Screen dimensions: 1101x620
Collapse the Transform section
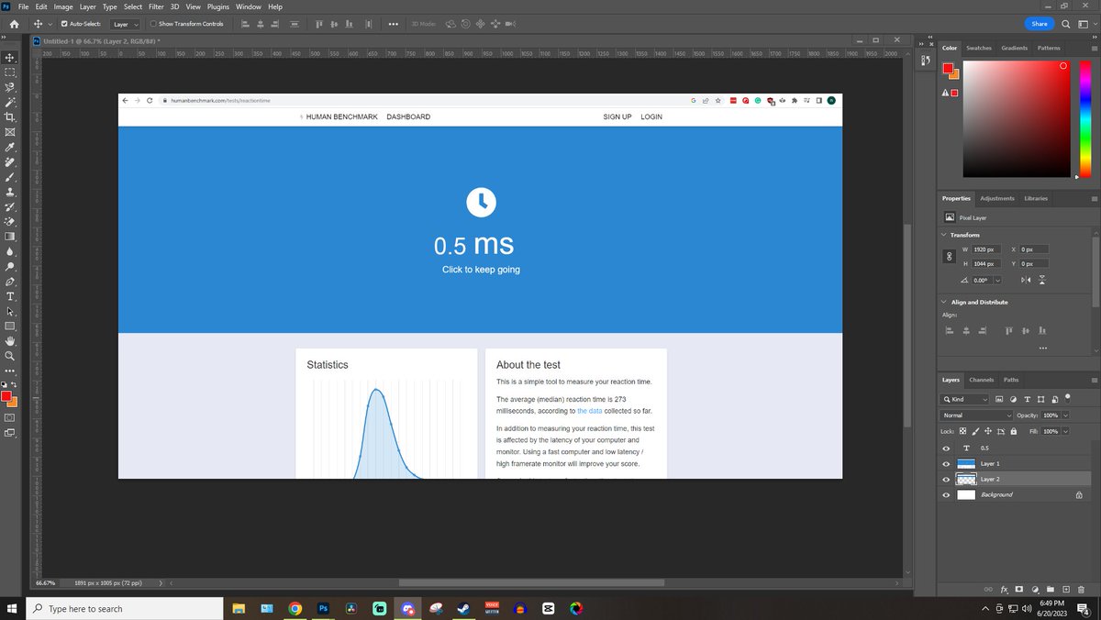pyautogui.click(x=944, y=235)
